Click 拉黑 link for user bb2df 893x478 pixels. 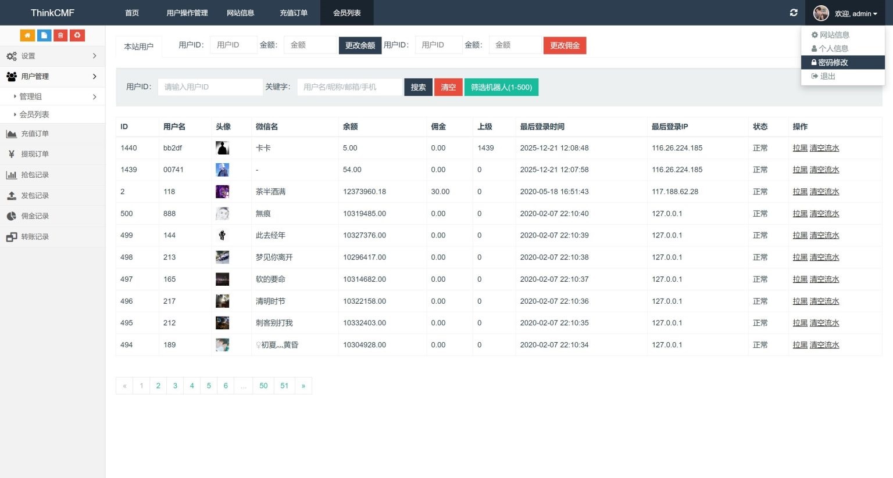pyautogui.click(x=800, y=148)
